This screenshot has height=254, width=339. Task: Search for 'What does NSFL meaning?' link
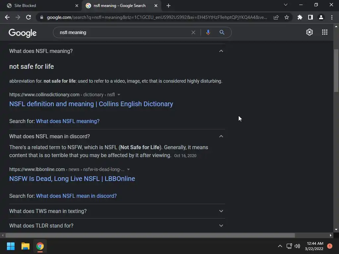[68, 121]
